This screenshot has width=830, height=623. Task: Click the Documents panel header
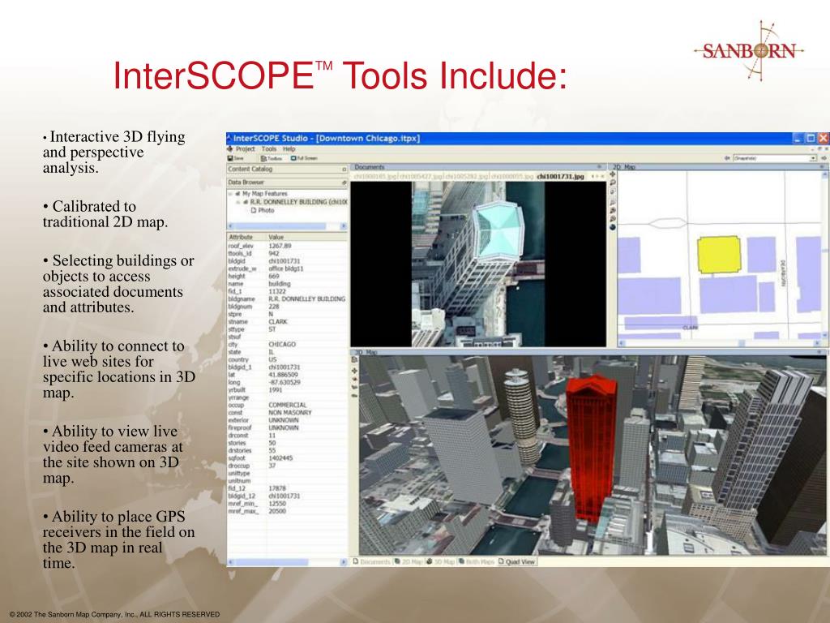[x=478, y=167]
